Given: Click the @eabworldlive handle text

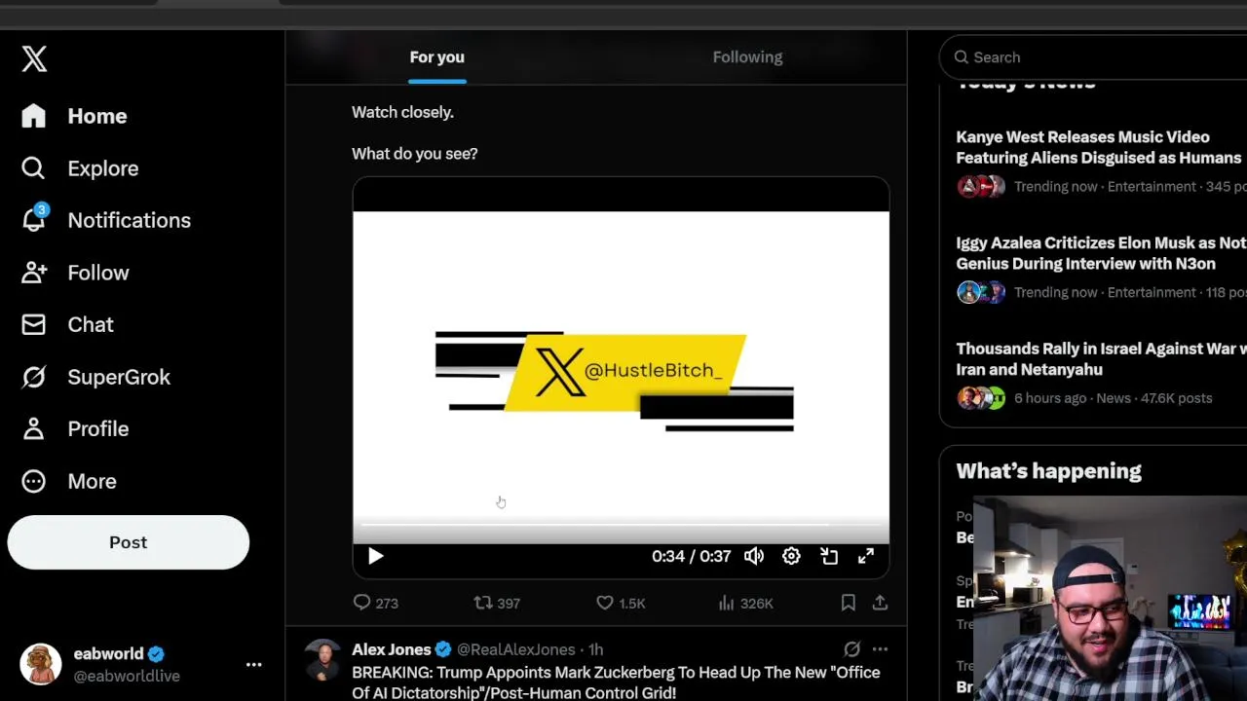Looking at the screenshot, I should click(x=127, y=676).
